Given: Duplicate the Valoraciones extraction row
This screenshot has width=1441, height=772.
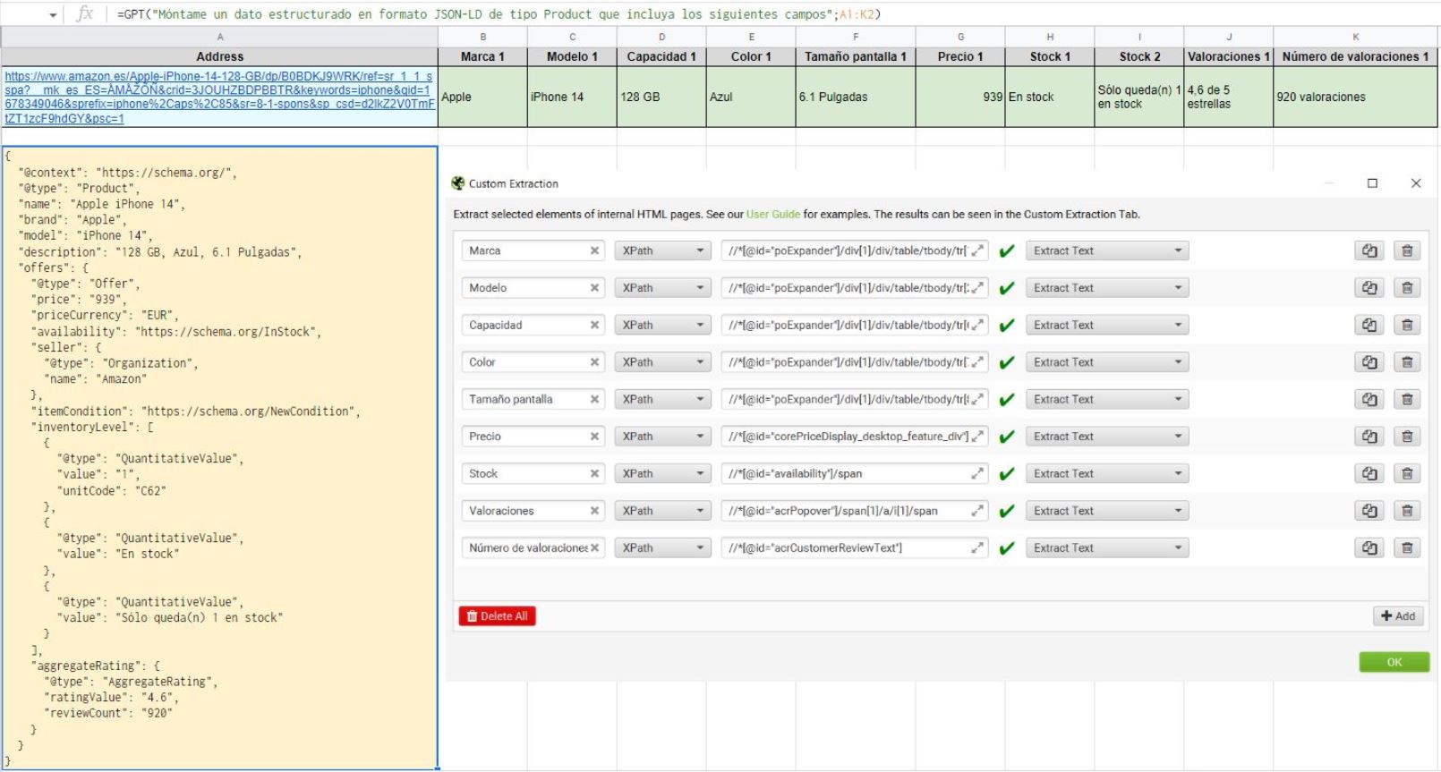Looking at the screenshot, I should tap(1369, 511).
